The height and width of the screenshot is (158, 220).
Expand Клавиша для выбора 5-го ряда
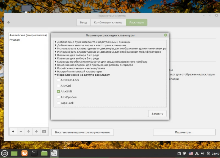tap(56, 58)
